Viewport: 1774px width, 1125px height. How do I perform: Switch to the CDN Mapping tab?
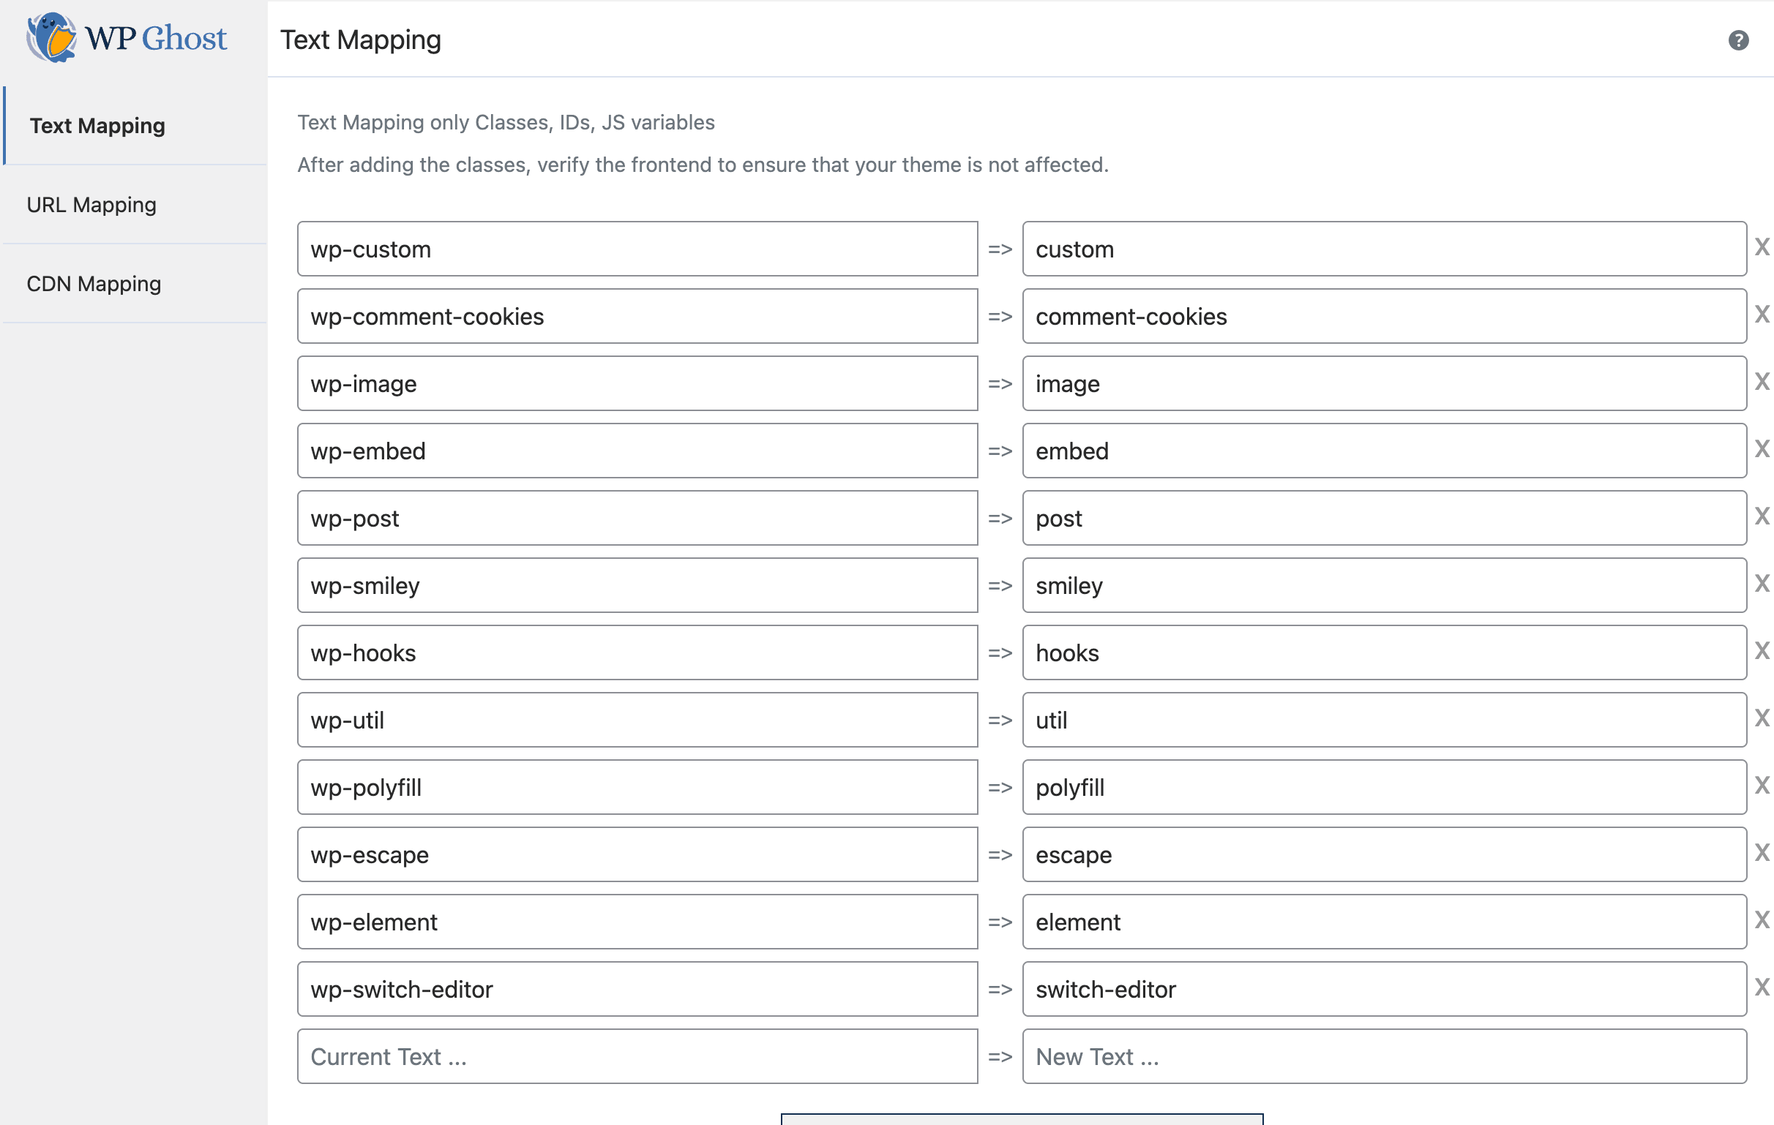[x=94, y=284]
